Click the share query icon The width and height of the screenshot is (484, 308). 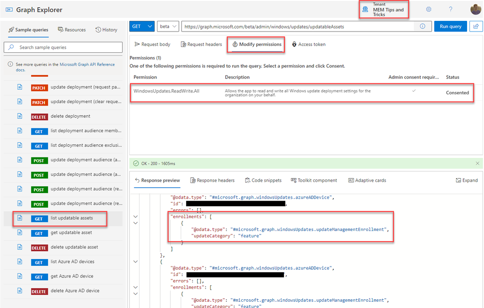[x=476, y=27]
